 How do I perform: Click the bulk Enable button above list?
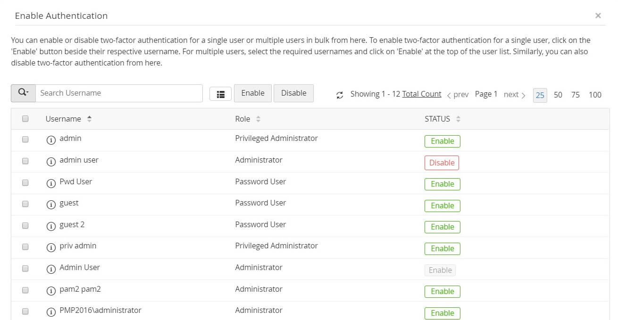coord(253,93)
